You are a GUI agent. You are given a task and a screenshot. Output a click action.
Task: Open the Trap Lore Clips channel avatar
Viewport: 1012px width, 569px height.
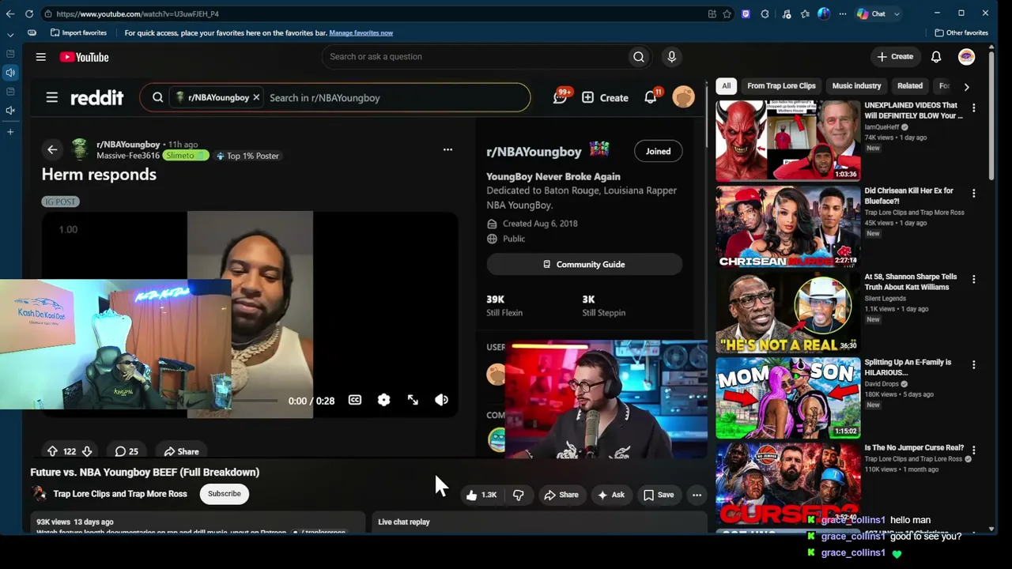[39, 494]
